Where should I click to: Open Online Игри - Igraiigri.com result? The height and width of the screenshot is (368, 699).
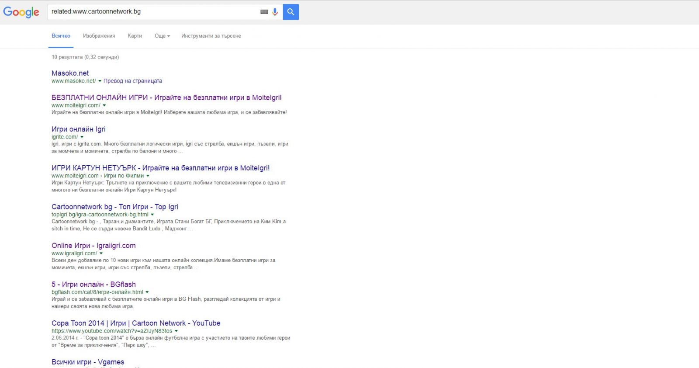(x=93, y=246)
